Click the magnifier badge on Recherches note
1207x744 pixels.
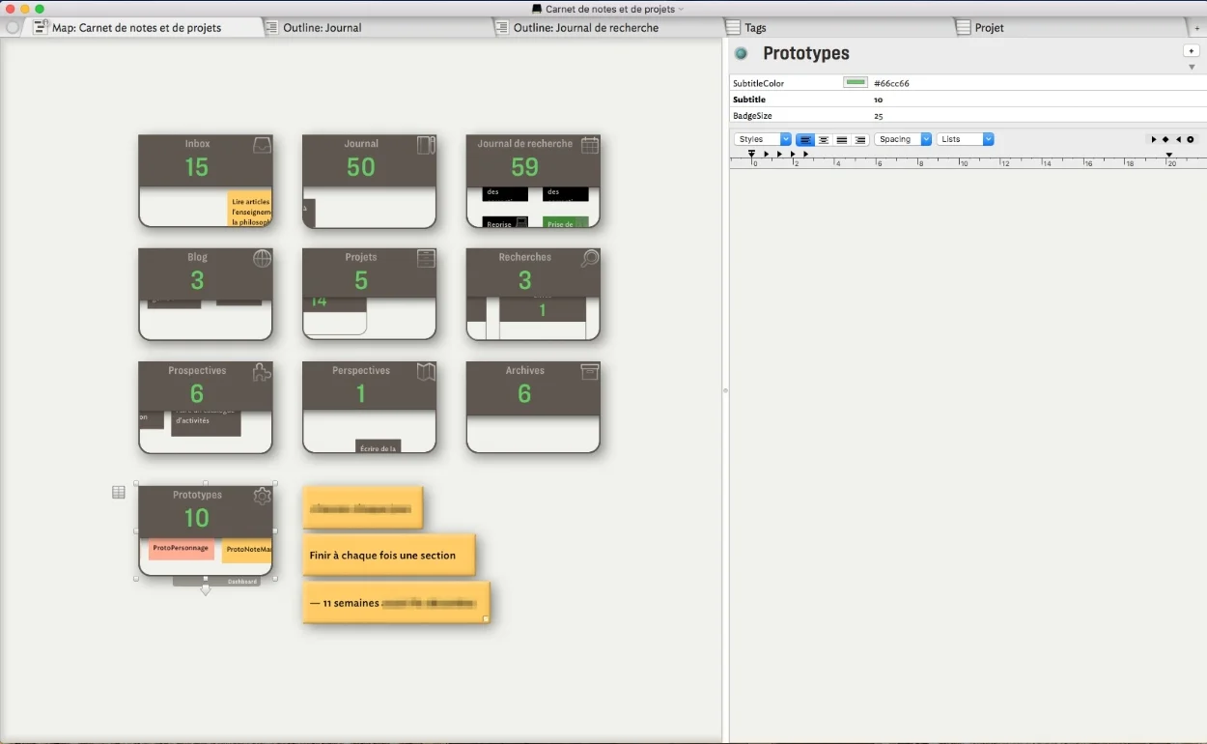[590, 259]
